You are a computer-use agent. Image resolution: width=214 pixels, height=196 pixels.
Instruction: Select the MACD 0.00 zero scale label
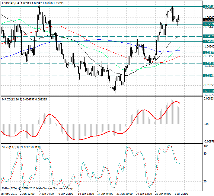pos(207,124)
